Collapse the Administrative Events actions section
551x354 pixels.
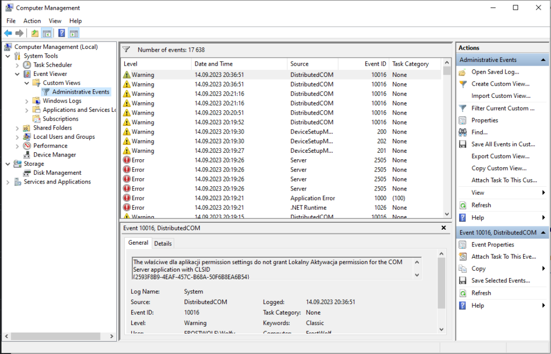point(543,60)
